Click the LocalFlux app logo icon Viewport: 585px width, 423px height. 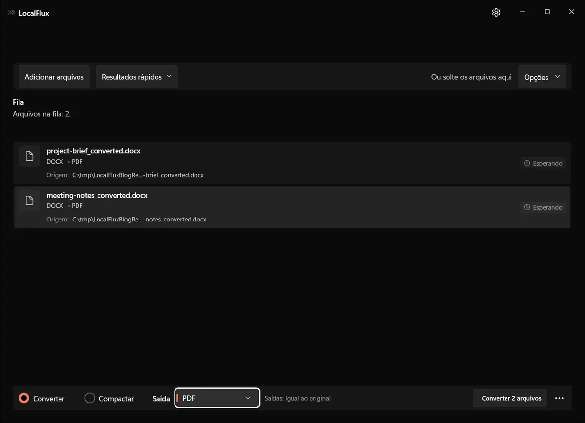pyautogui.click(x=11, y=13)
